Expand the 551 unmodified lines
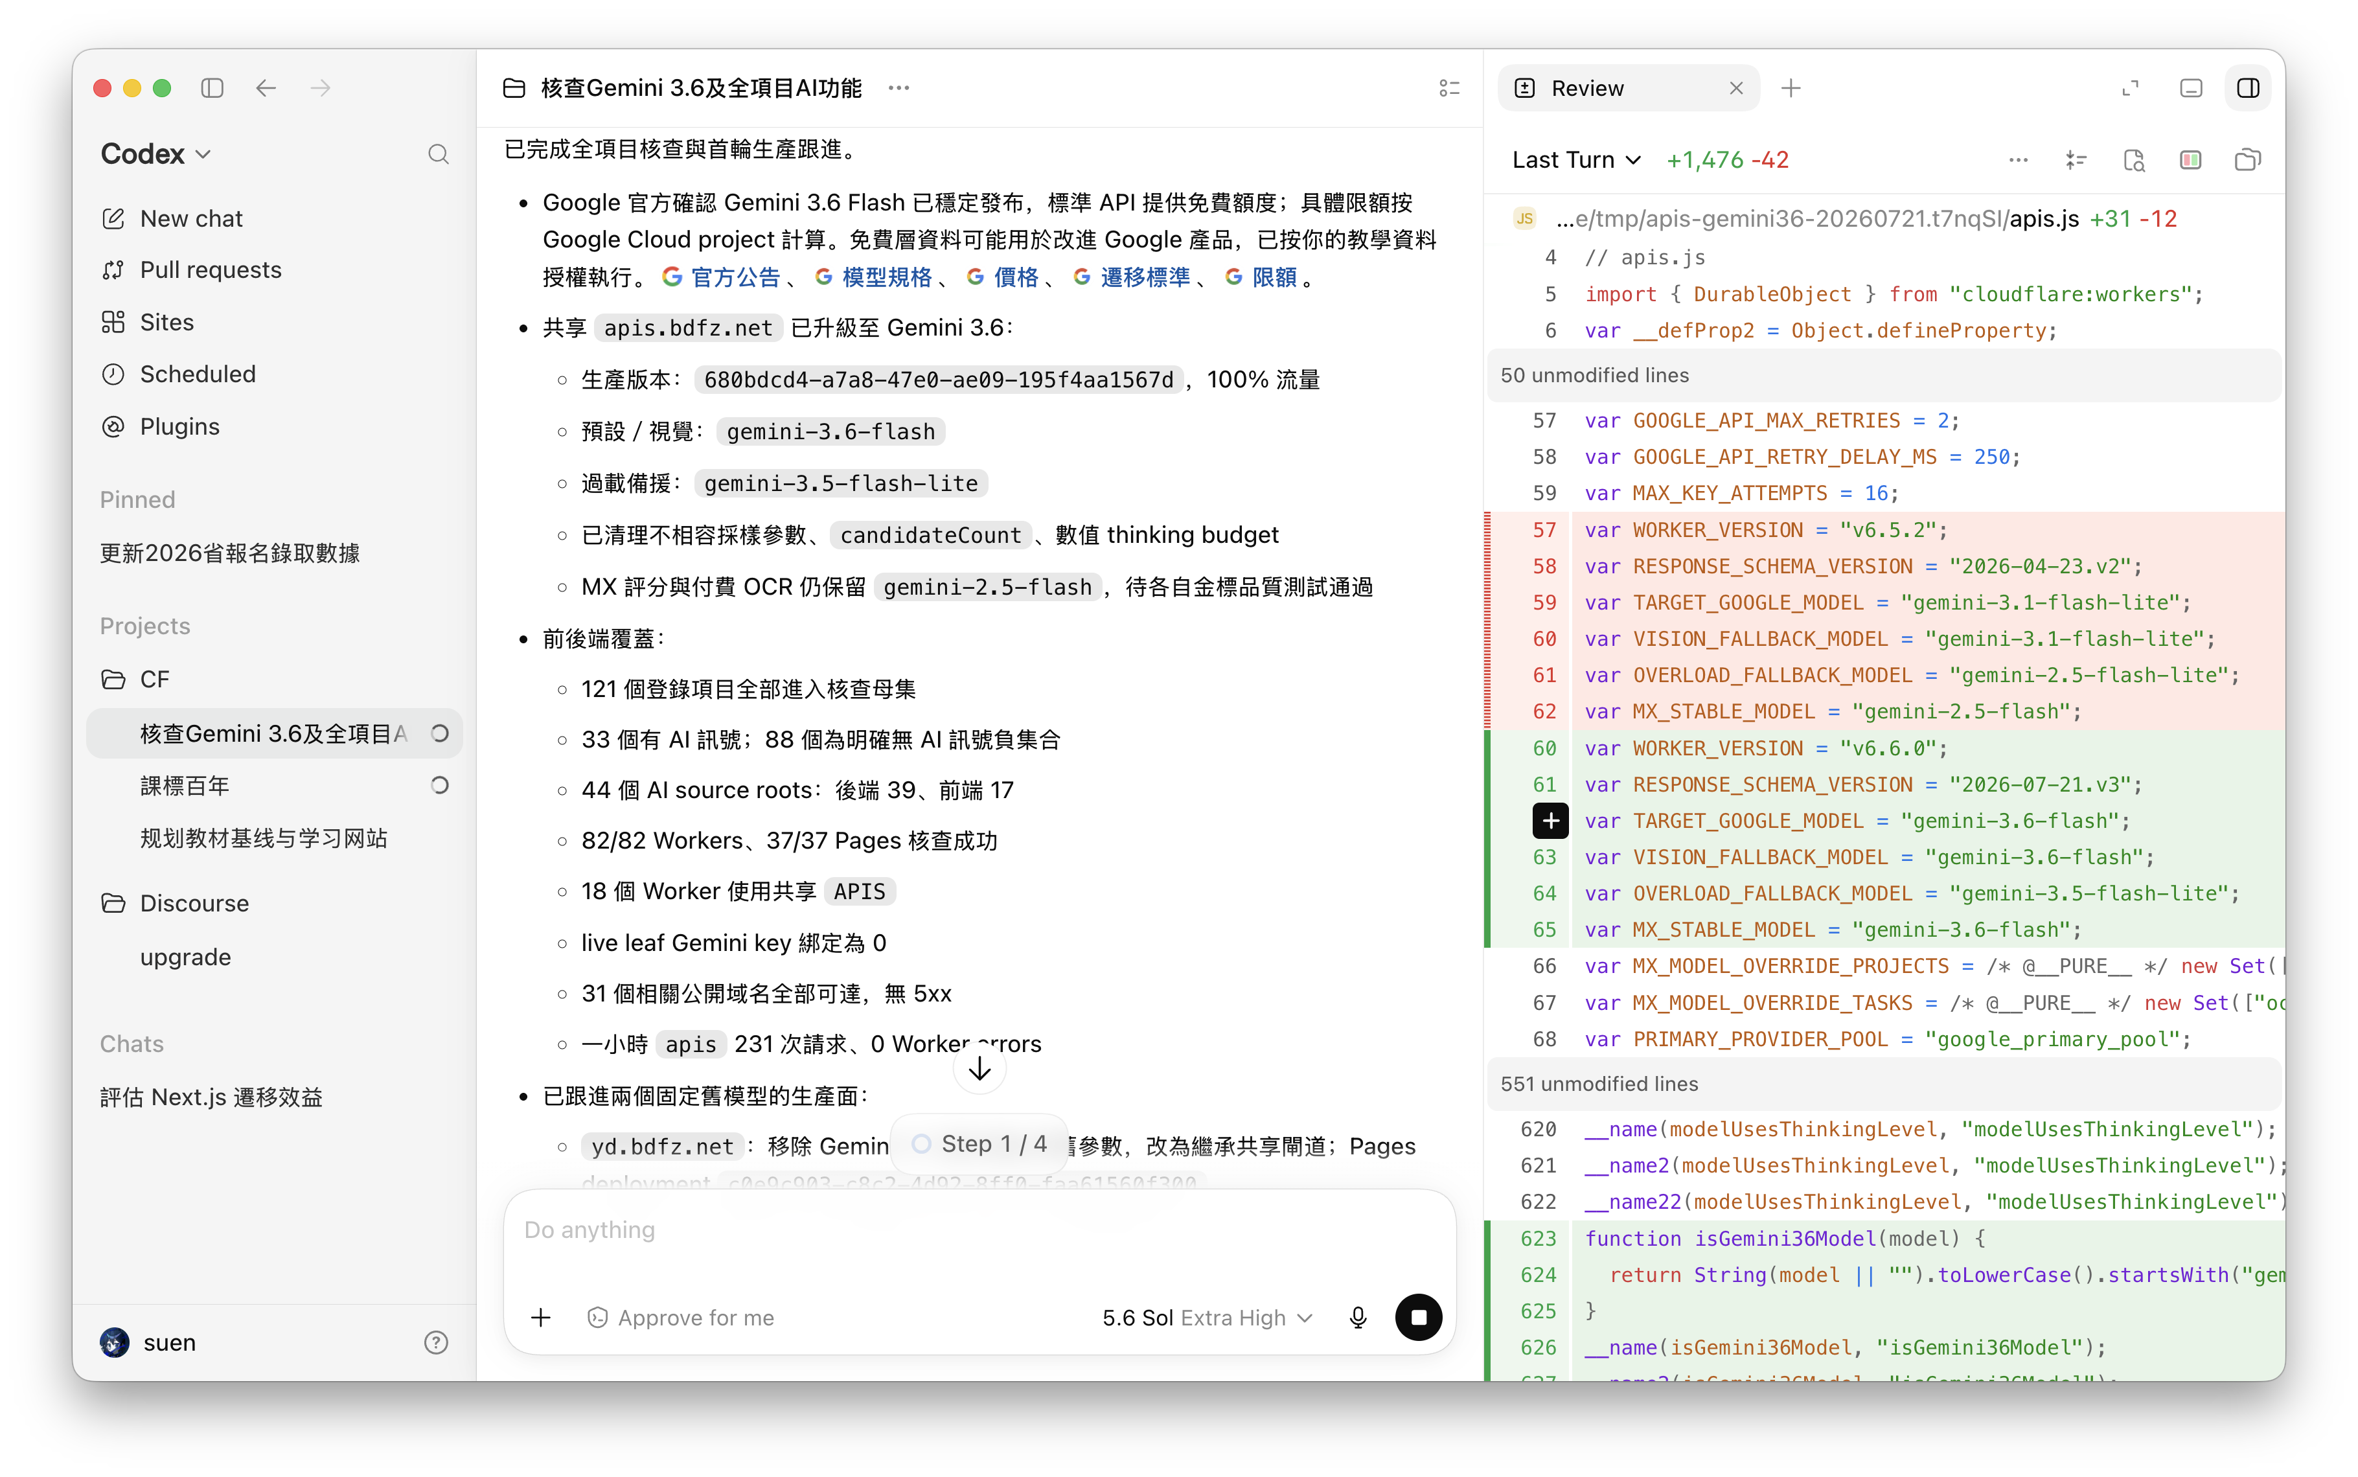 click(1884, 1083)
